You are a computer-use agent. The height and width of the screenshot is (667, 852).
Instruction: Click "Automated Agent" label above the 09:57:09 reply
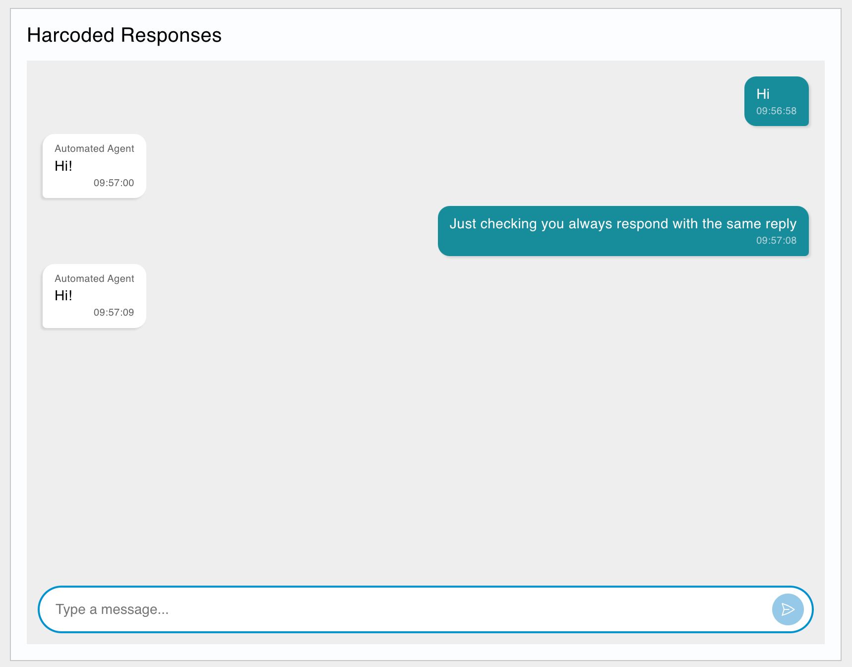coord(94,278)
